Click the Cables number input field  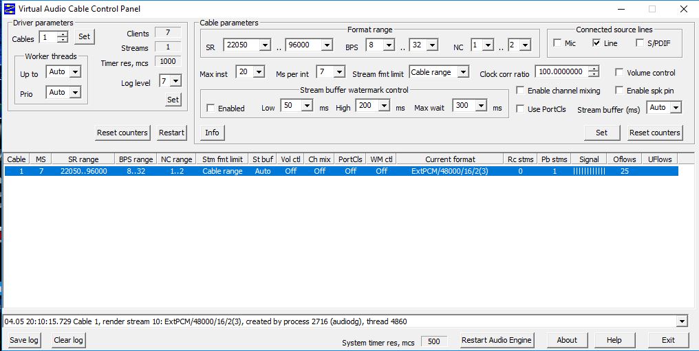pyautogui.click(x=48, y=37)
